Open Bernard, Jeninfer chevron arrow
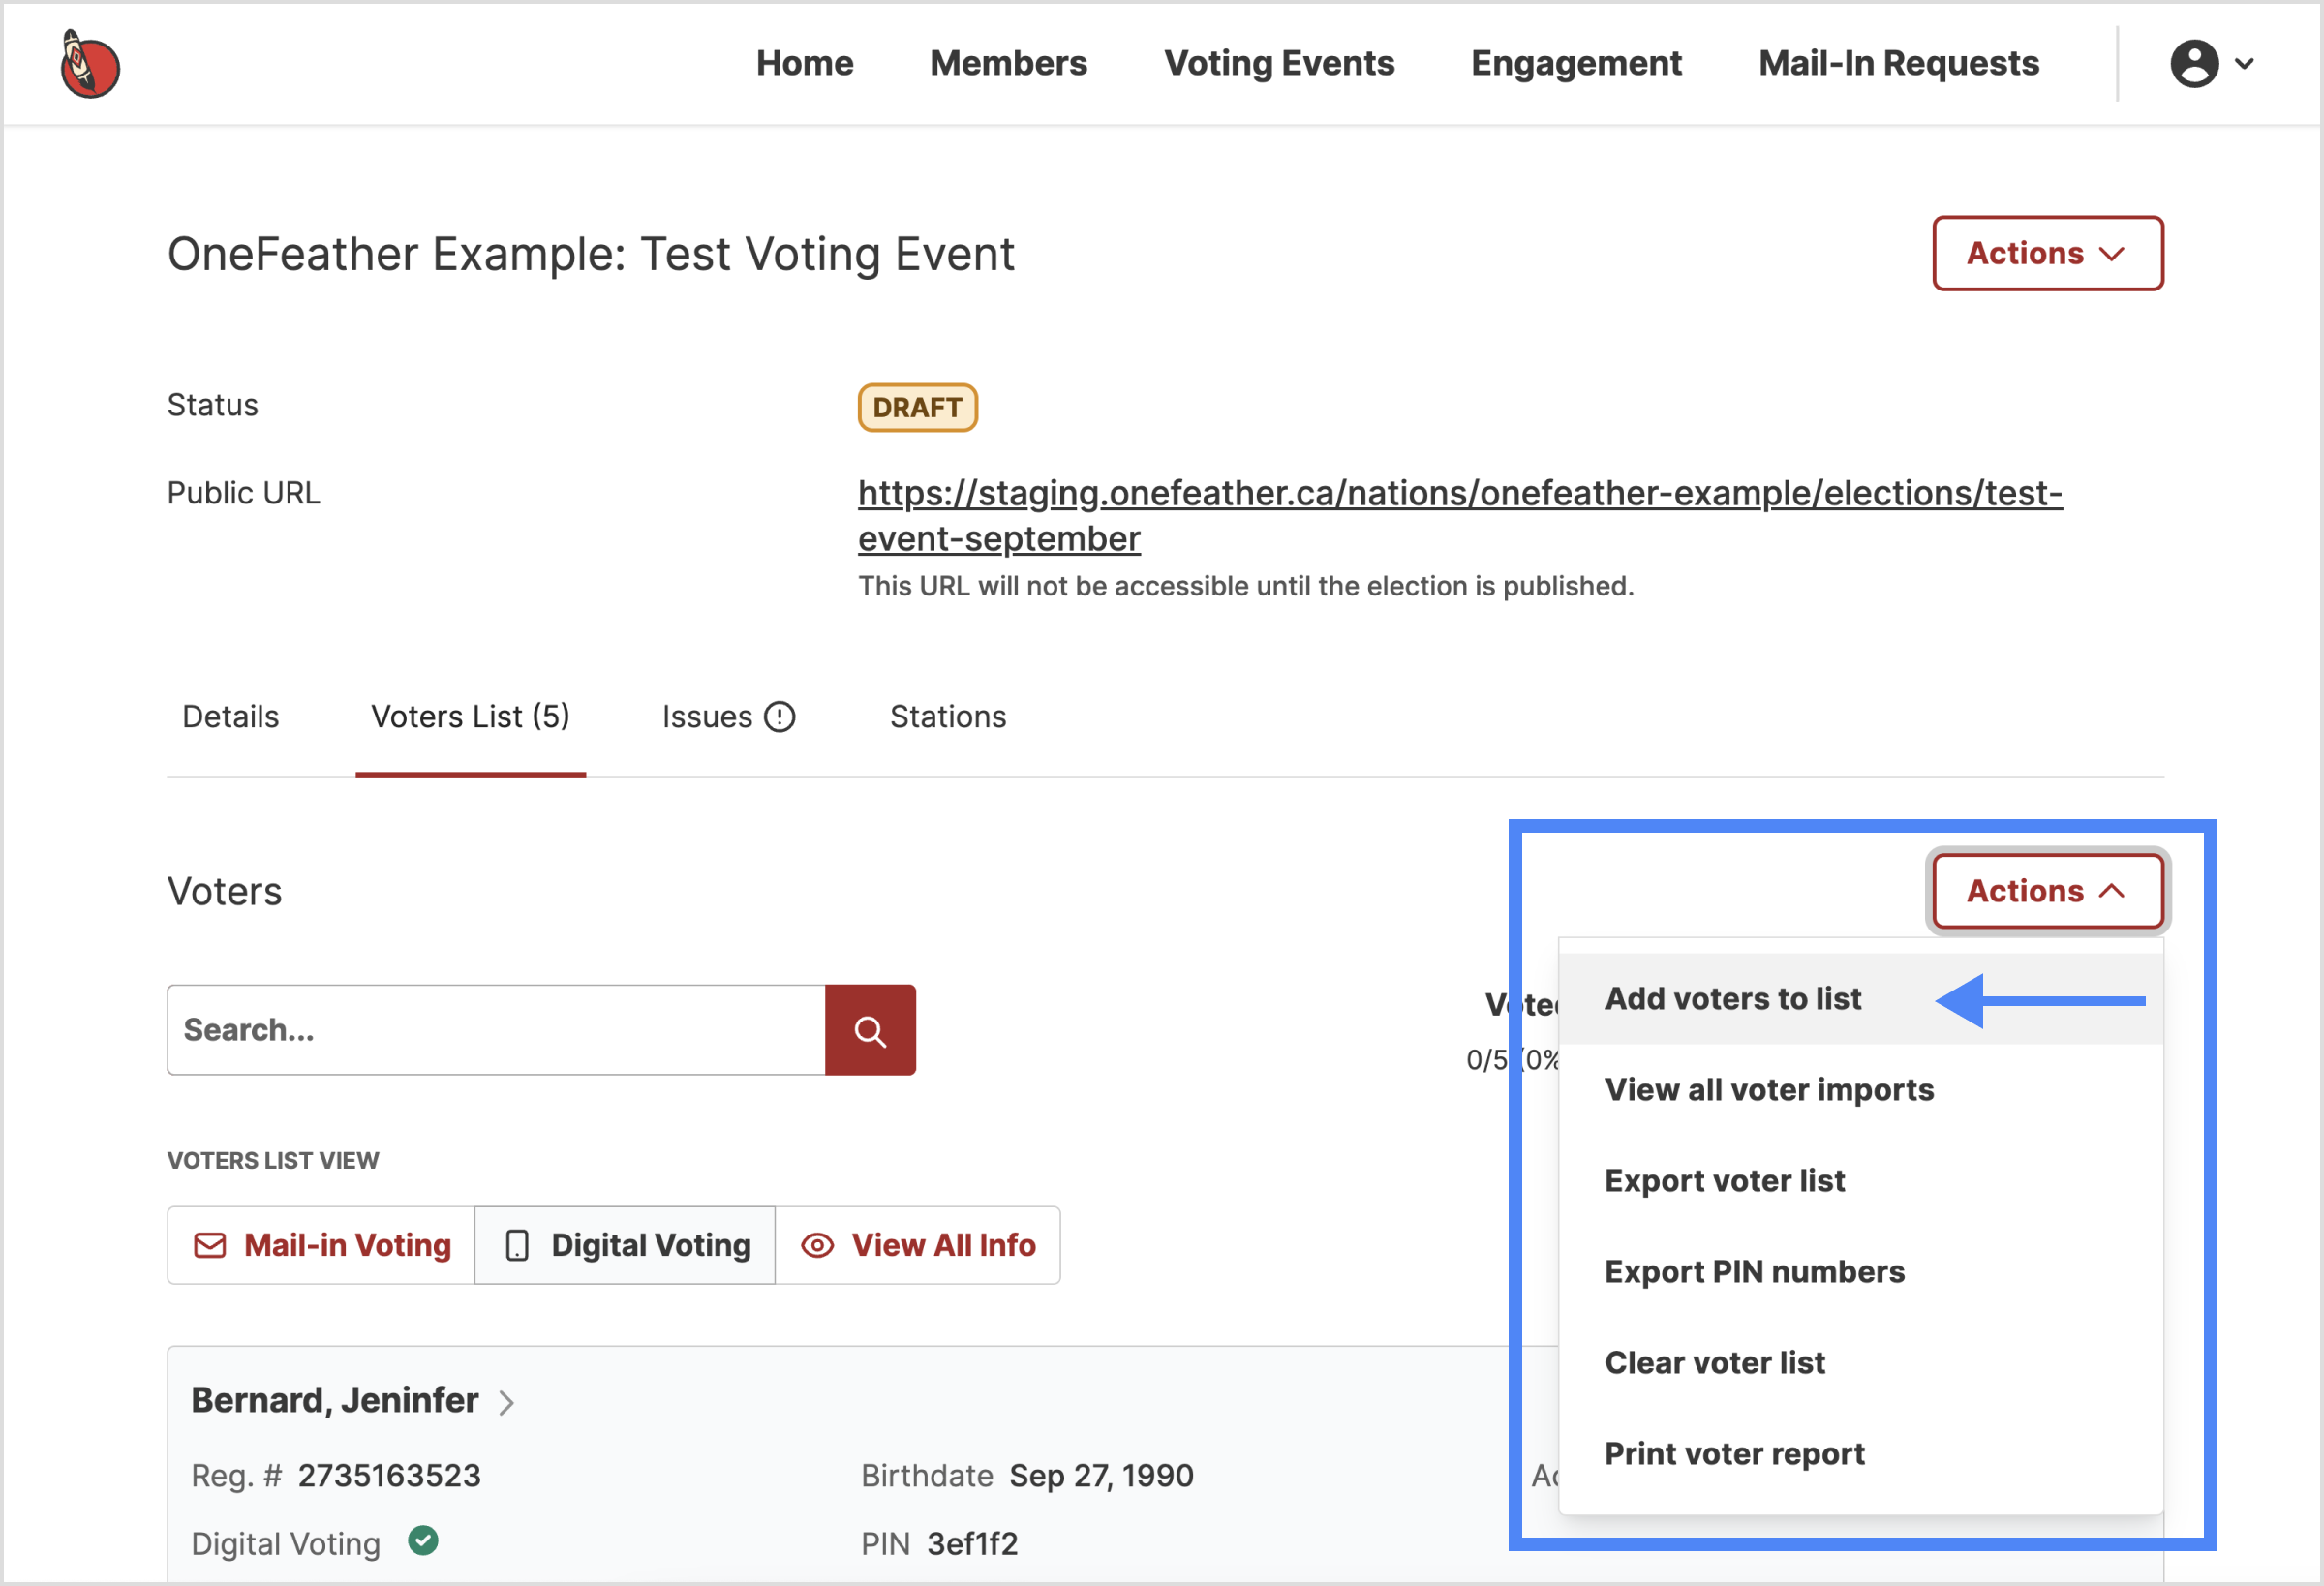2324x1586 pixels. 506,1403
